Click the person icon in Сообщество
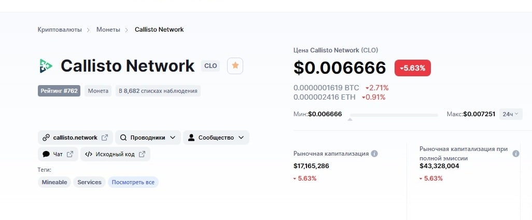 pyautogui.click(x=191, y=137)
